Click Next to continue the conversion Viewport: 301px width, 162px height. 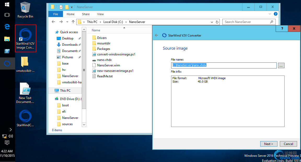(x=268, y=144)
